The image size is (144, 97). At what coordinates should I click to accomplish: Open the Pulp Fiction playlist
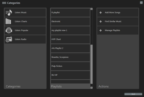[x=70, y=66]
